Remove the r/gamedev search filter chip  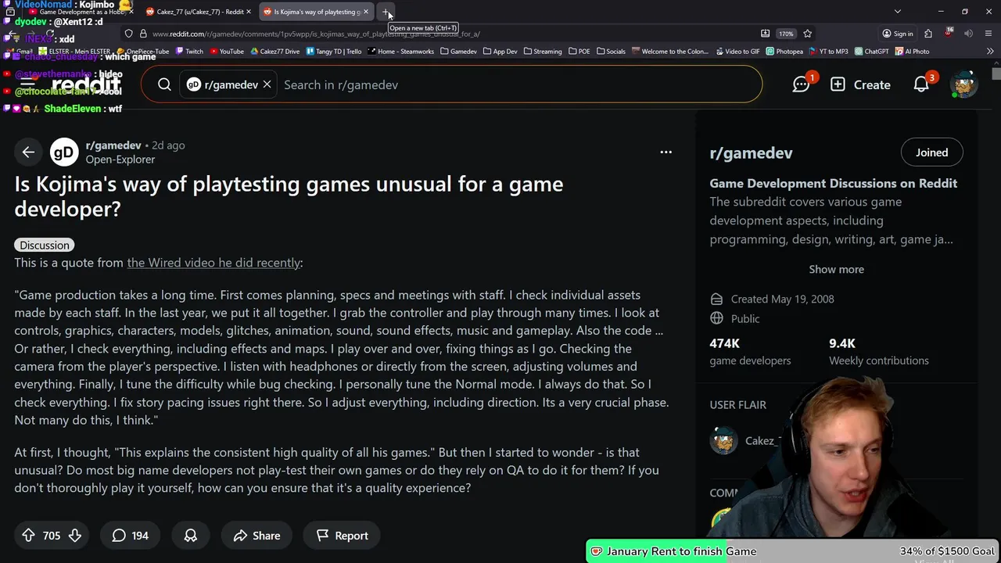coord(267,84)
